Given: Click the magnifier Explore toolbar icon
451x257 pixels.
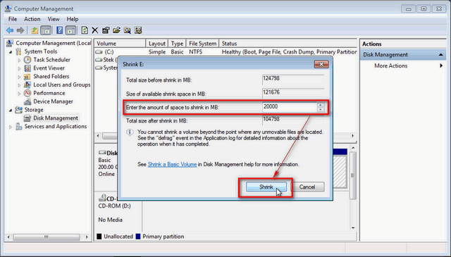Looking at the screenshot, I should pos(127,30).
